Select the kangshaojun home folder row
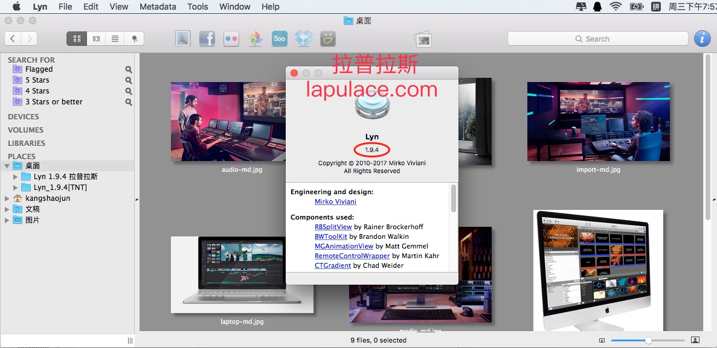This screenshot has height=348, width=717. click(67, 198)
